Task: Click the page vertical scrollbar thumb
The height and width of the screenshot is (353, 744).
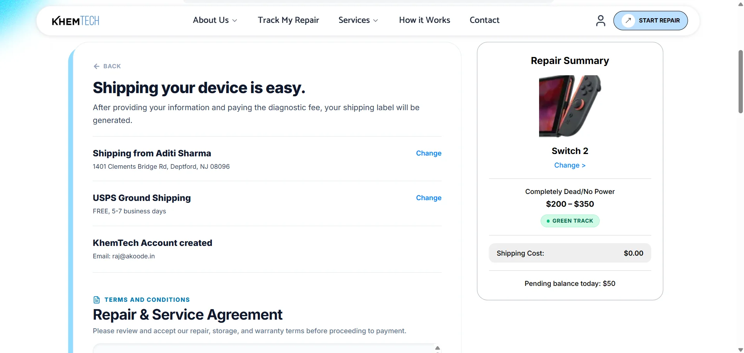Action: click(x=741, y=81)
